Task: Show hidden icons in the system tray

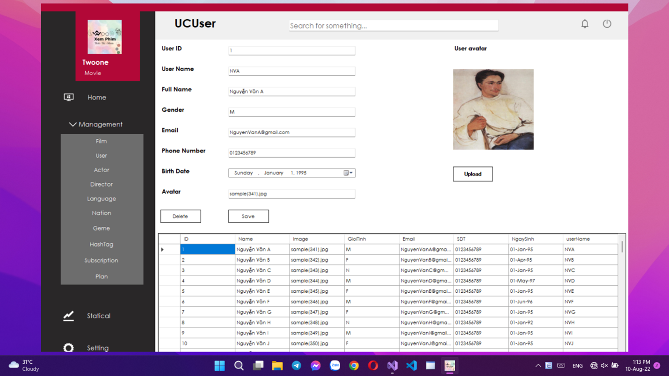Action: 538,366
